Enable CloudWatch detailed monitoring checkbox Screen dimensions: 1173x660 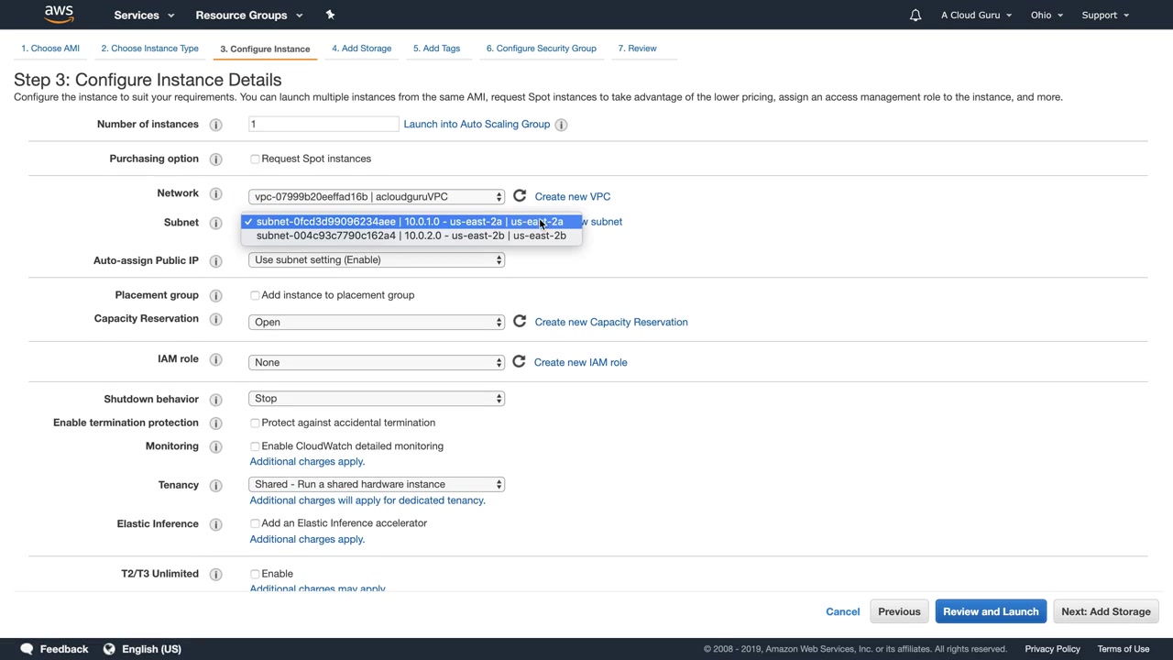[255, 446]
